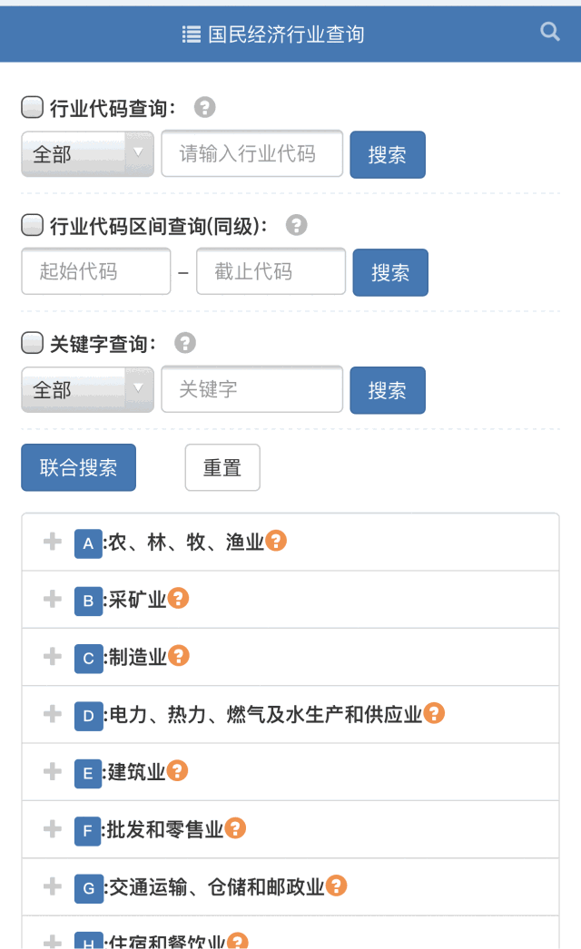Open the 全部 dropdown for keyword search

87,390
